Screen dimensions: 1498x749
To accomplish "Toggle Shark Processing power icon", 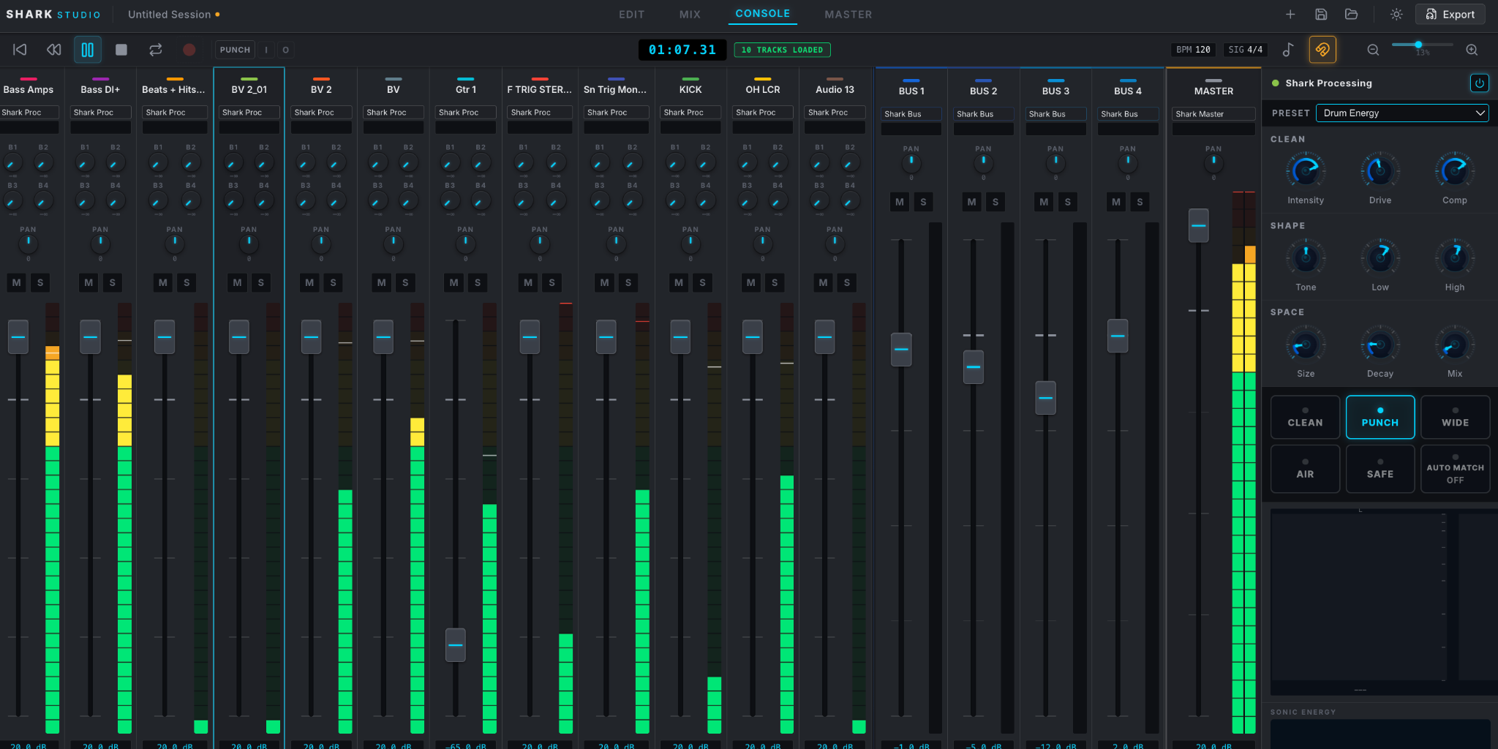I will click(1479, 83).
